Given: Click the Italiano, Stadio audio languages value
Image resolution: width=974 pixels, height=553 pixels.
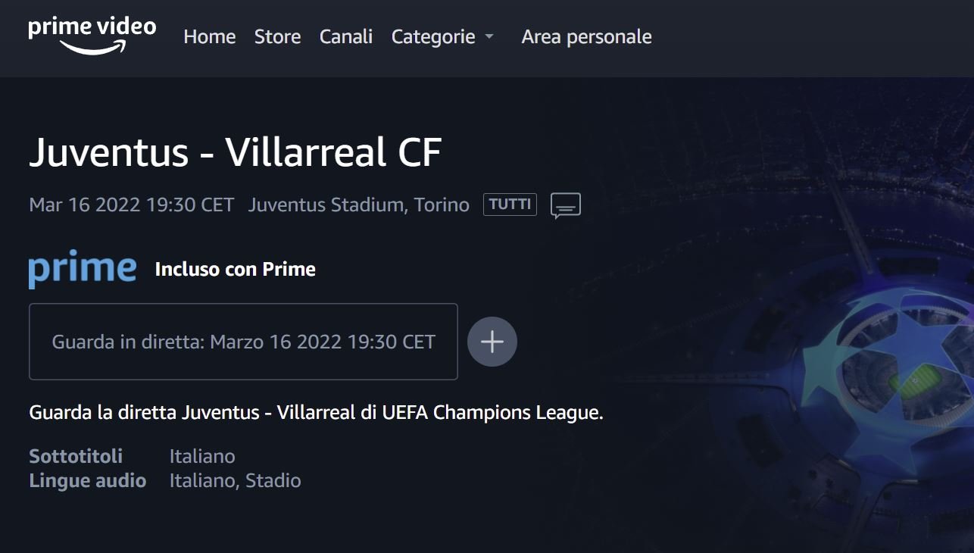Looking at the screenshot, I should click(x=235, y=480).
